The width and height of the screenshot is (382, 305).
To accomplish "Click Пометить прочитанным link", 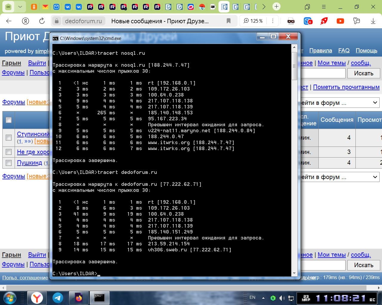I will coord(346,87).
